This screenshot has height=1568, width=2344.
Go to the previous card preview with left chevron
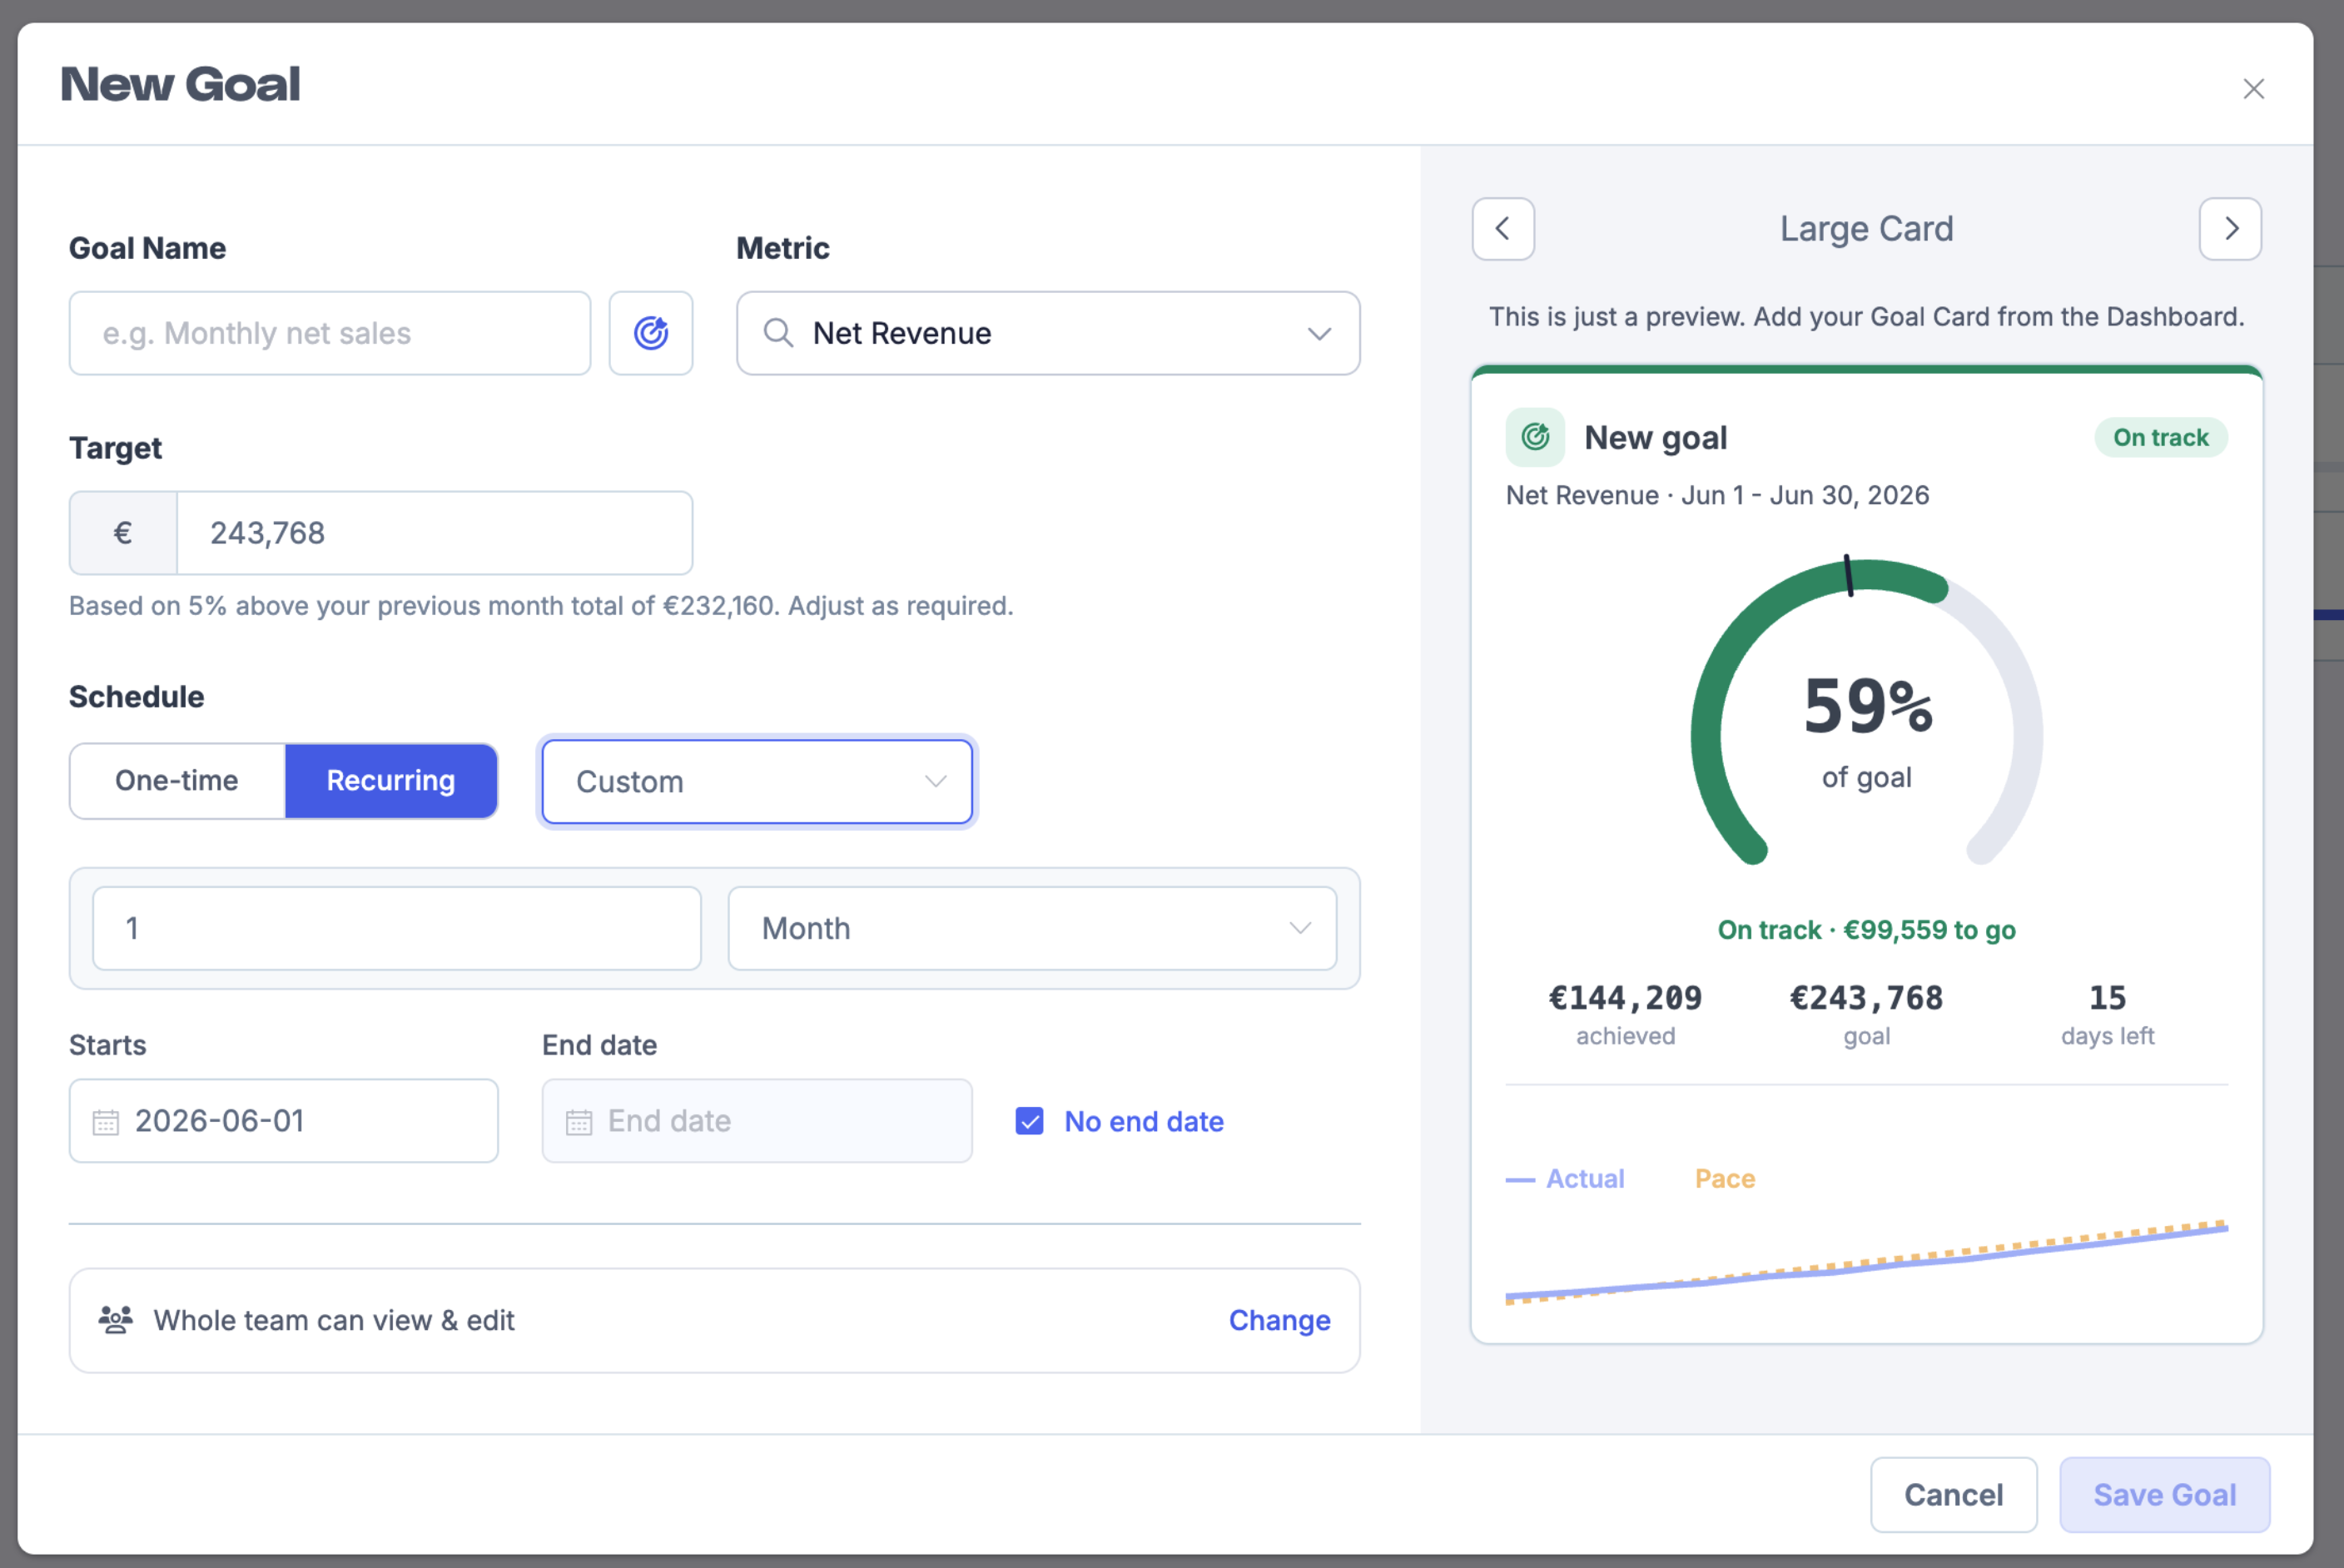1503,229
